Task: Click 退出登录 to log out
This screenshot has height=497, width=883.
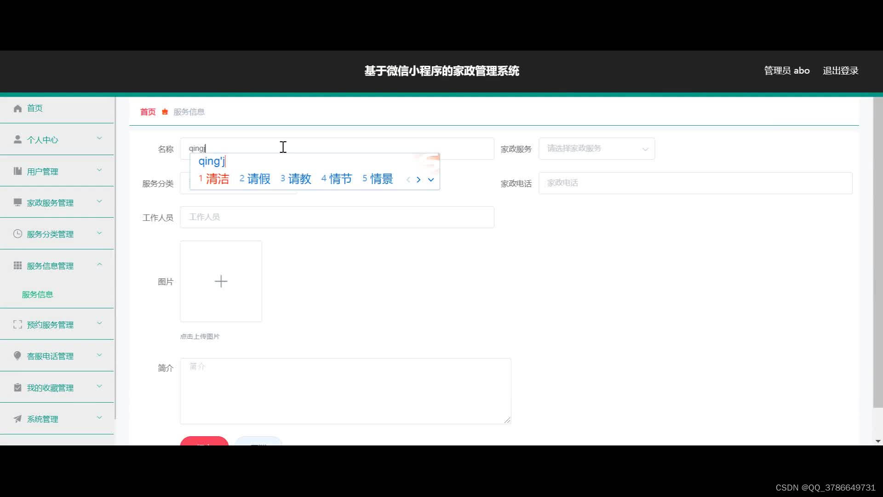Action: click(x=840, y=71)
